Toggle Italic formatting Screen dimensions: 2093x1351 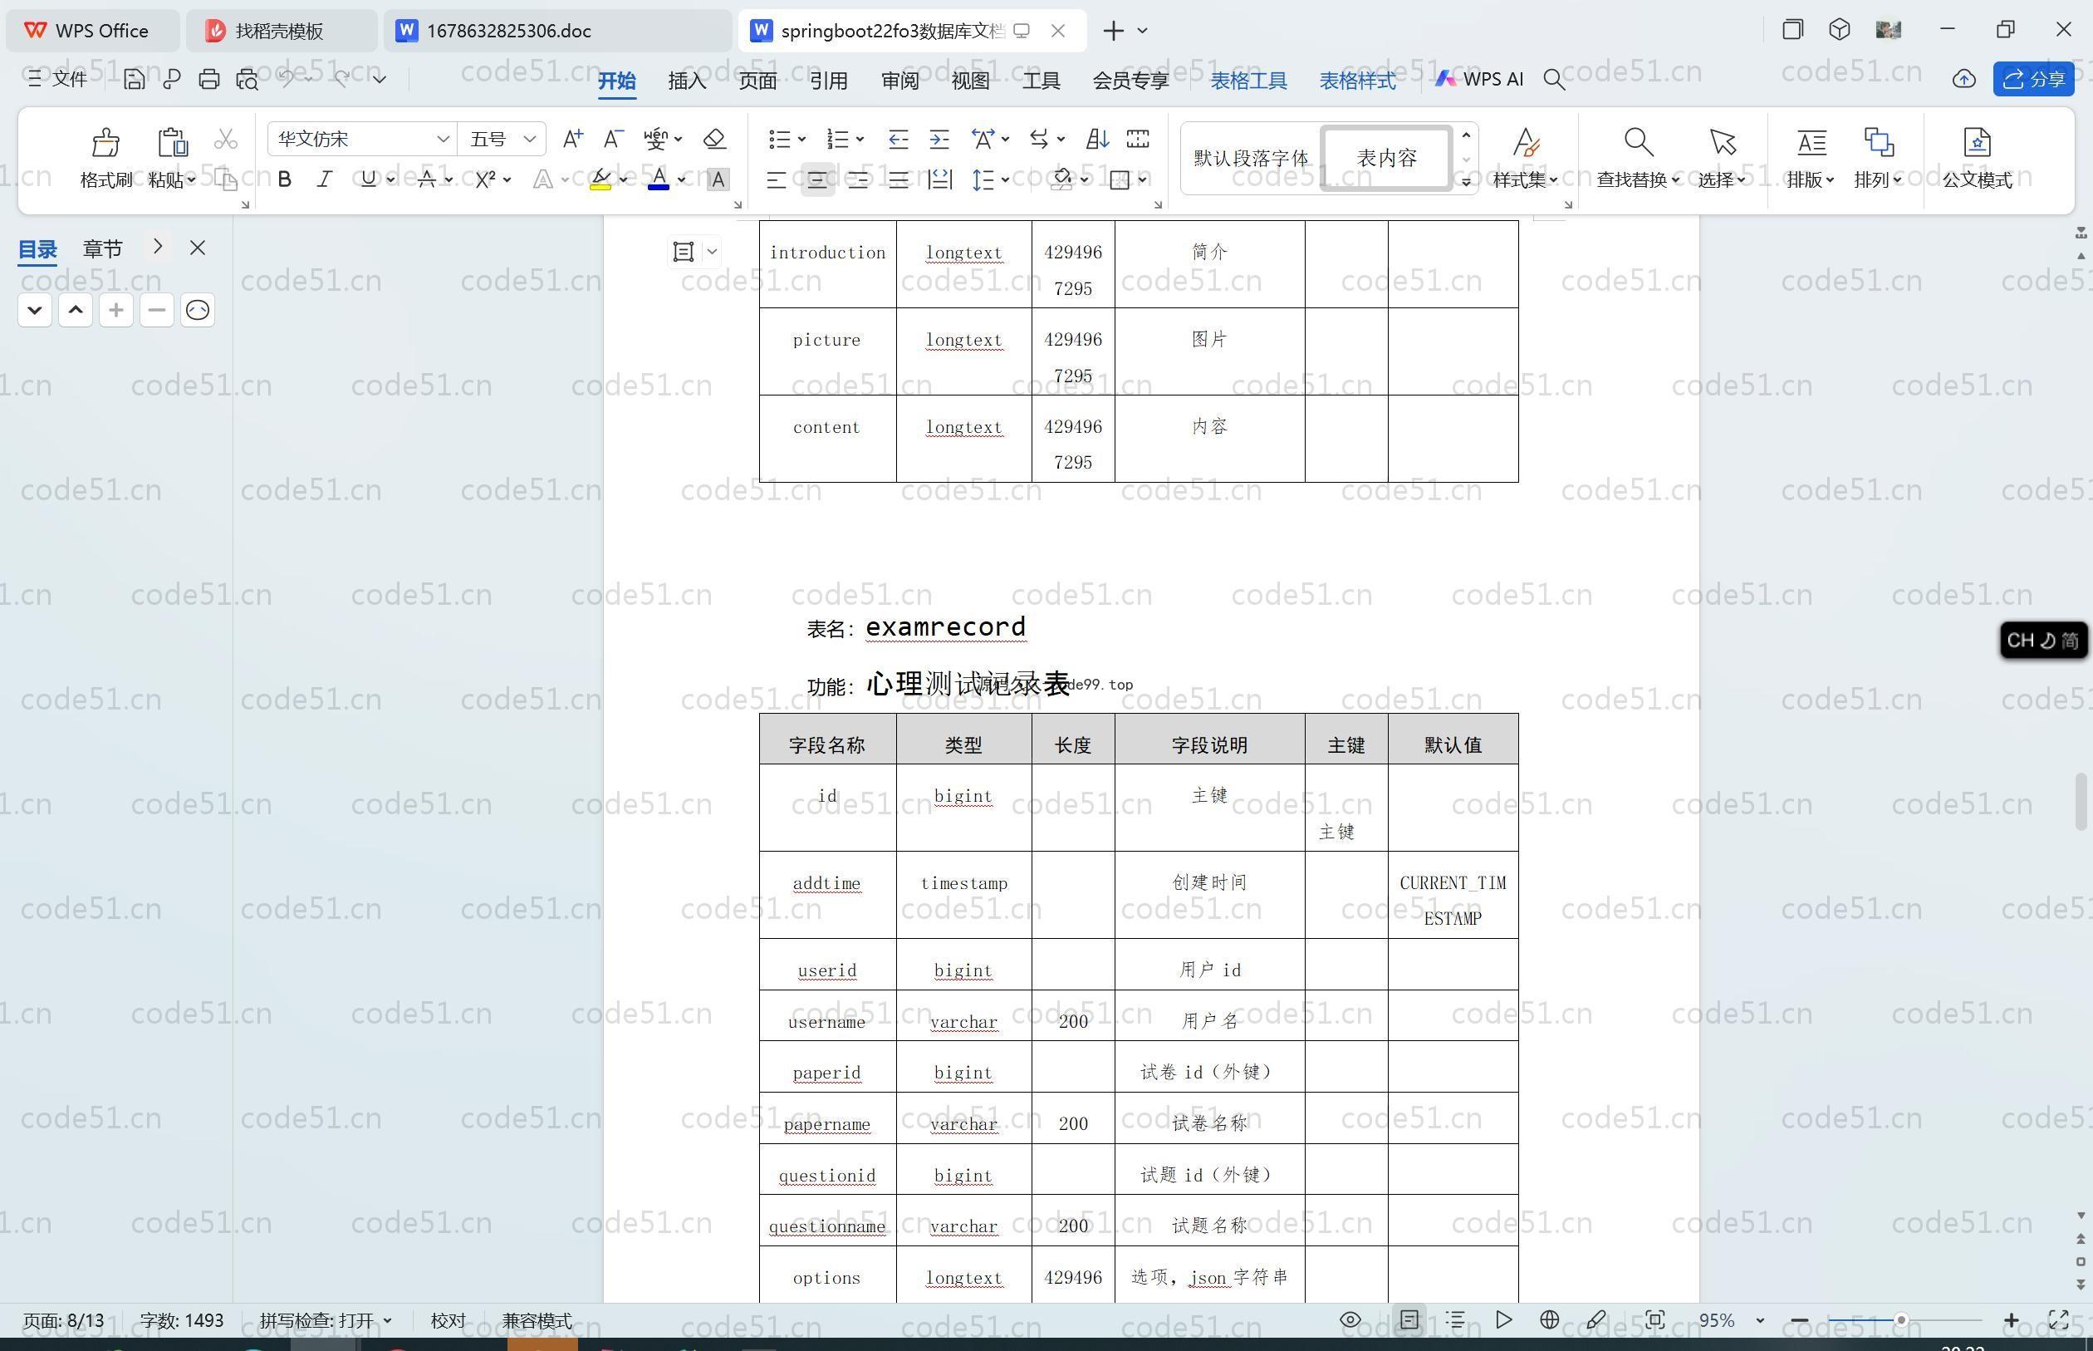[325, 179]
